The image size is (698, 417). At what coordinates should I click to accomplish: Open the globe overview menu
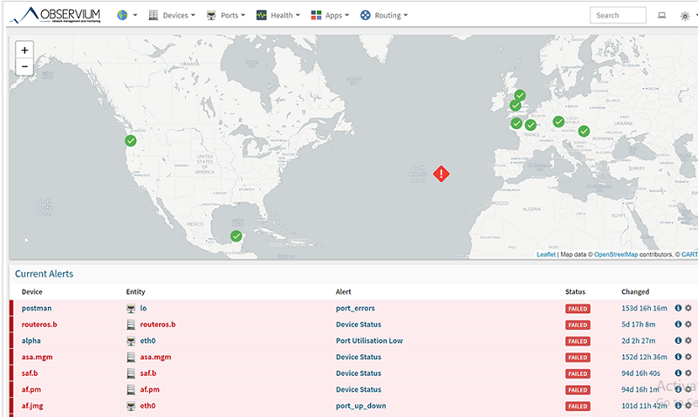(127, 15)
